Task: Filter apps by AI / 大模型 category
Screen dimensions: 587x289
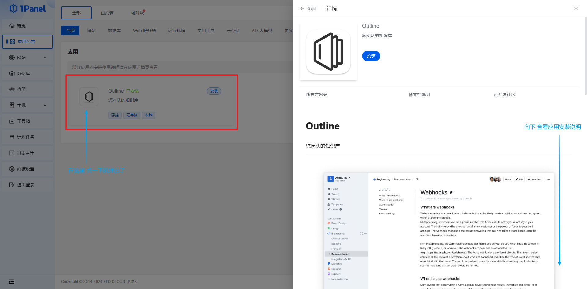Action: coord(262,31)
